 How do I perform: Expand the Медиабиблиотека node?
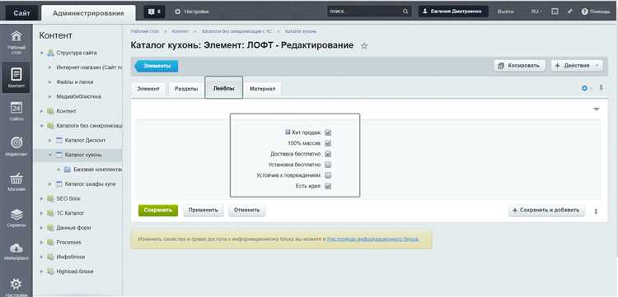pyautogui.click(x=50, y=97)
